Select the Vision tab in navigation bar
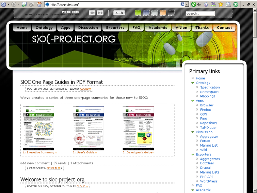Screen dimensions: 257x193 [x=181, y=28]
